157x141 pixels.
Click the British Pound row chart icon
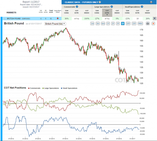point(5,19)
